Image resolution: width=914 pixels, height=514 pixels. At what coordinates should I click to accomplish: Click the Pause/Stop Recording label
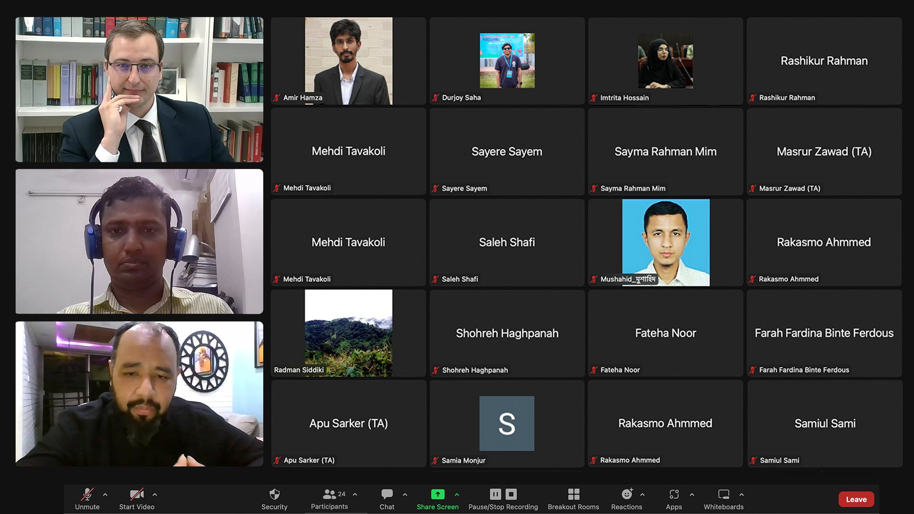pyautogui.click(x=503, y=507)
